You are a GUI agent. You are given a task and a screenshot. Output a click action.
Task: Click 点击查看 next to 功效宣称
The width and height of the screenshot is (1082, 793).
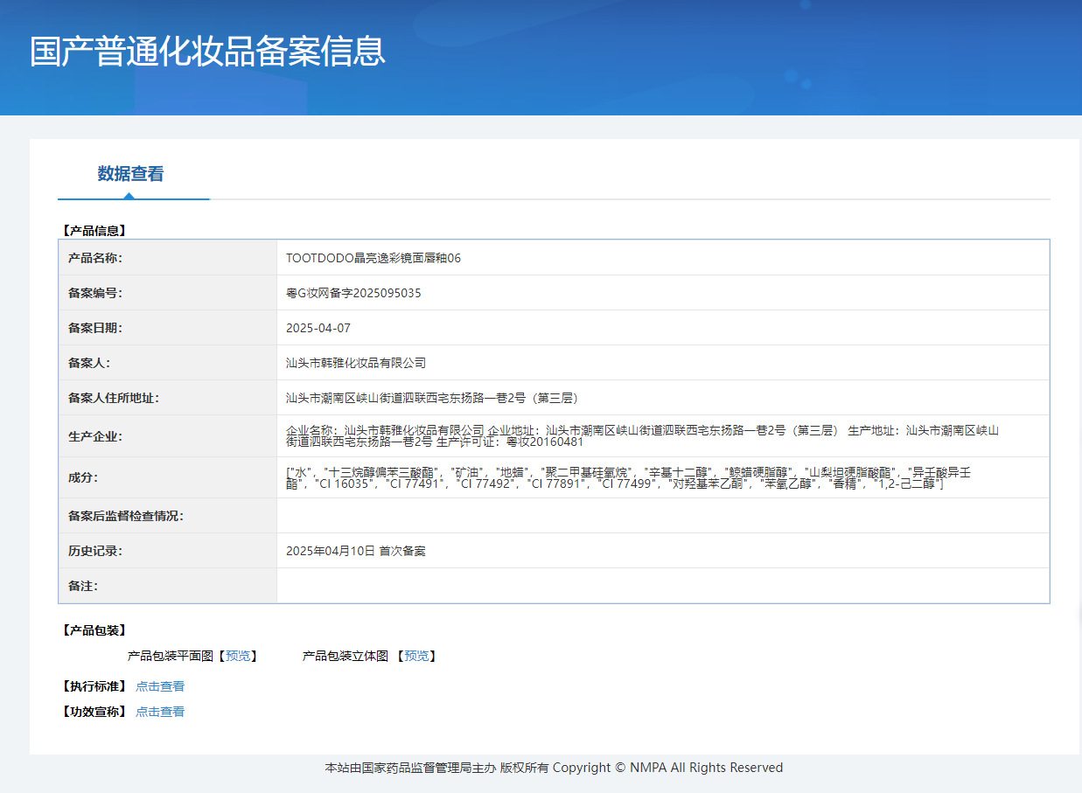(x=160, y=712)
